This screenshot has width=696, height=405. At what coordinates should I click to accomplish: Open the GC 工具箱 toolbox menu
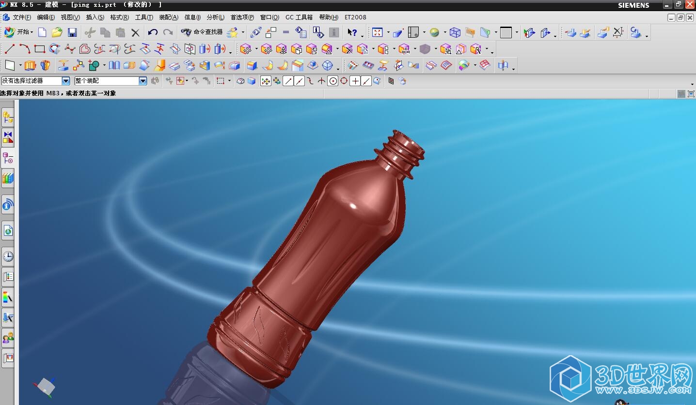click(x=299, y=17)
